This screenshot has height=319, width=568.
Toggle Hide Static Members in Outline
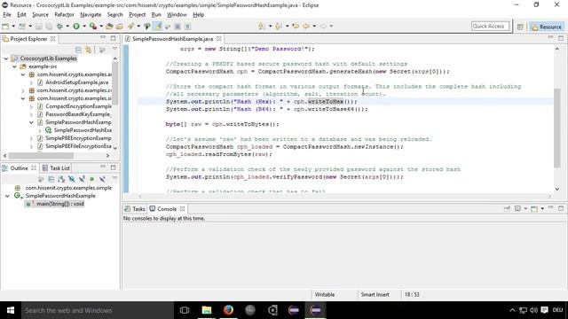click(x=82, y=179)
